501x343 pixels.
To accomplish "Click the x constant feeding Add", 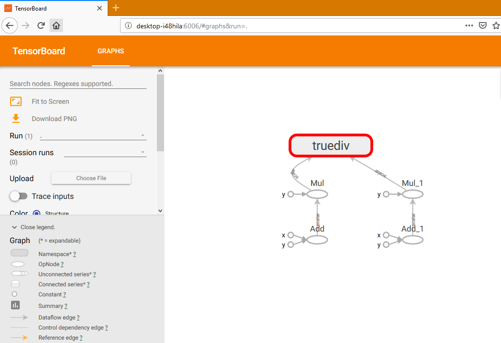I will pyautogui.click(x=290, y=235).
